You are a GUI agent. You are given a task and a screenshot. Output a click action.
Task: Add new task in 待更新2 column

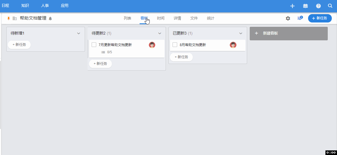pos(100,64)
